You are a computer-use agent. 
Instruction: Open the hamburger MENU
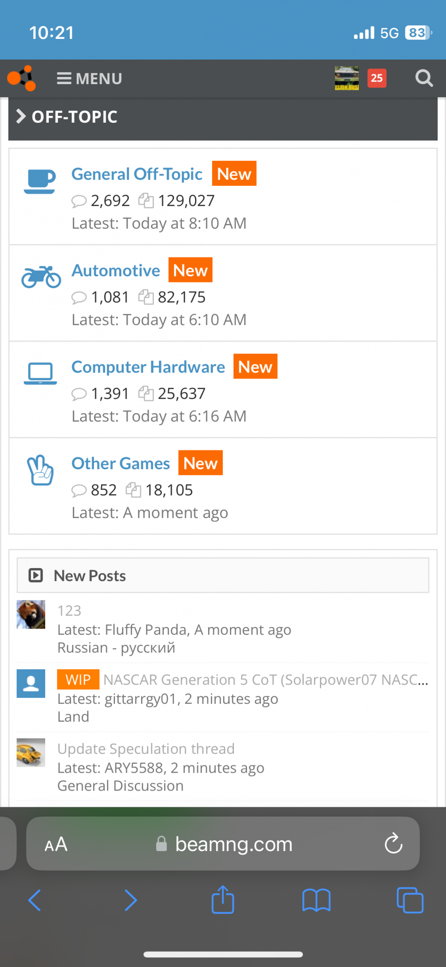pos(89,79)
